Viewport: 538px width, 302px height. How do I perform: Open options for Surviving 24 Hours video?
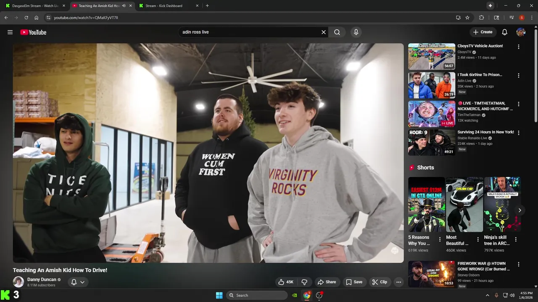click(519, 133)
